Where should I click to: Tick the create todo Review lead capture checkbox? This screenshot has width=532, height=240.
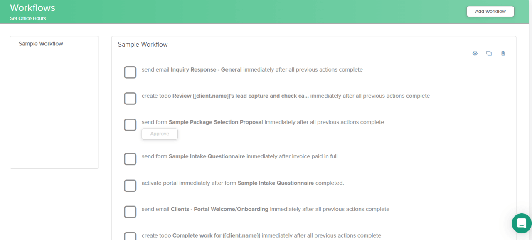click(130, 98)
